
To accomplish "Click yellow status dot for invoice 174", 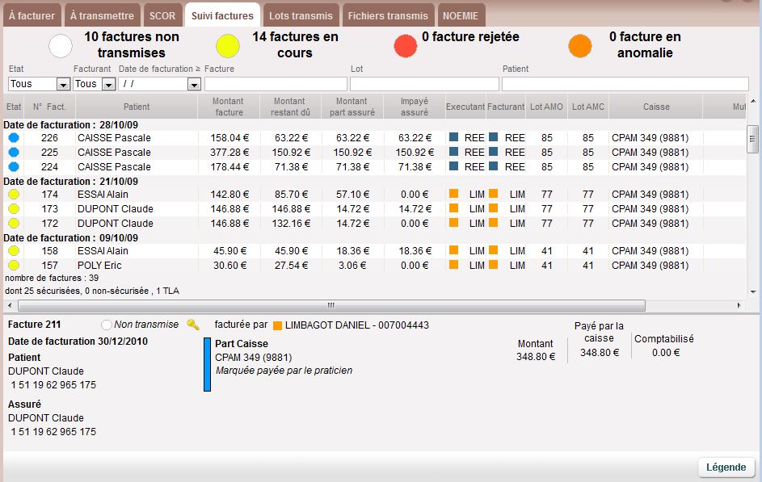I will coord(13,195).
